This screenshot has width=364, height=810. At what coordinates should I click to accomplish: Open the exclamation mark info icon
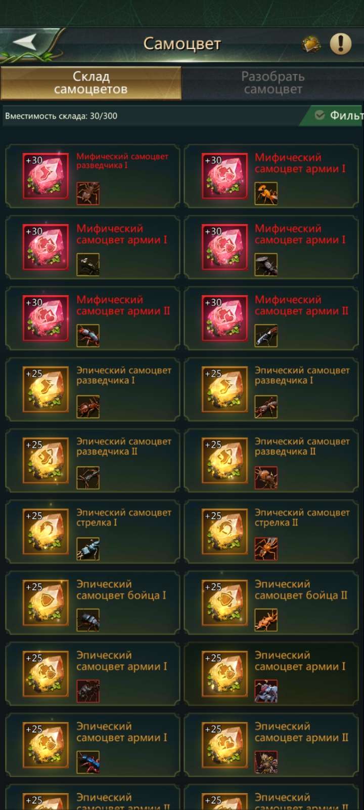340,44
